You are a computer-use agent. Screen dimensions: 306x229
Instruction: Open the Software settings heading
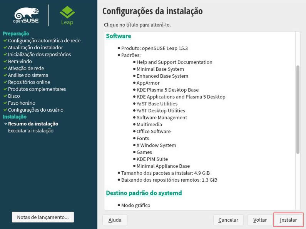119,36
